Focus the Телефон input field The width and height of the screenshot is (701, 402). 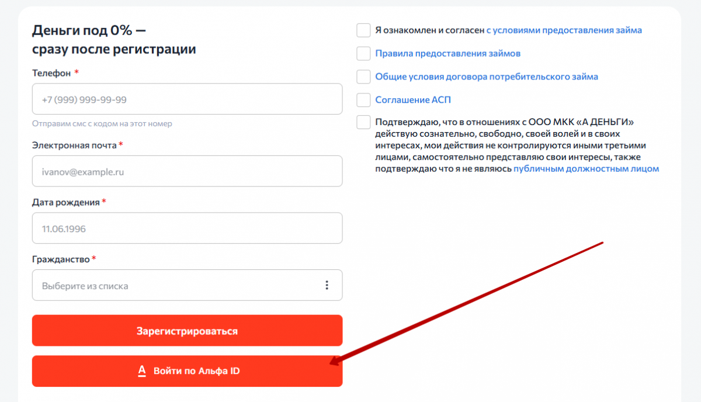(187, 99)
